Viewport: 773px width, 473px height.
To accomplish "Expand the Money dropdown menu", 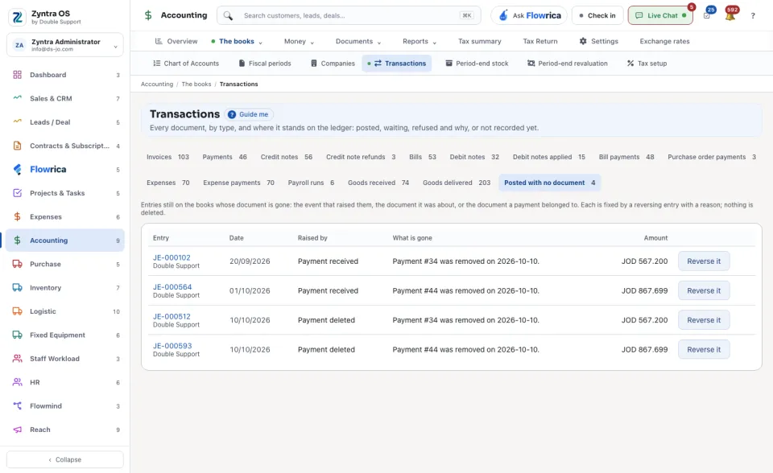I will (x=312, y=43).
